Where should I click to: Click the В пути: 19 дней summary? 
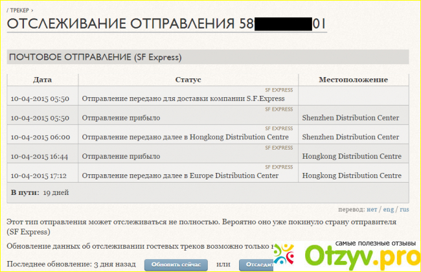(x=40, y=192)
